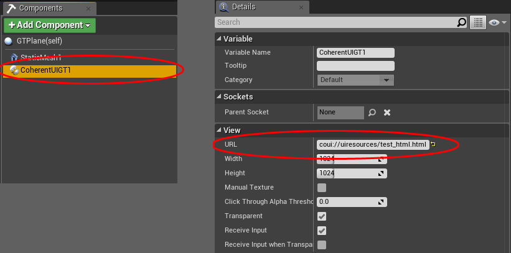Viewport: 511px width, 253px height.
Task: Toggle the Receive Input checkbox
Action: pos(322,231)
